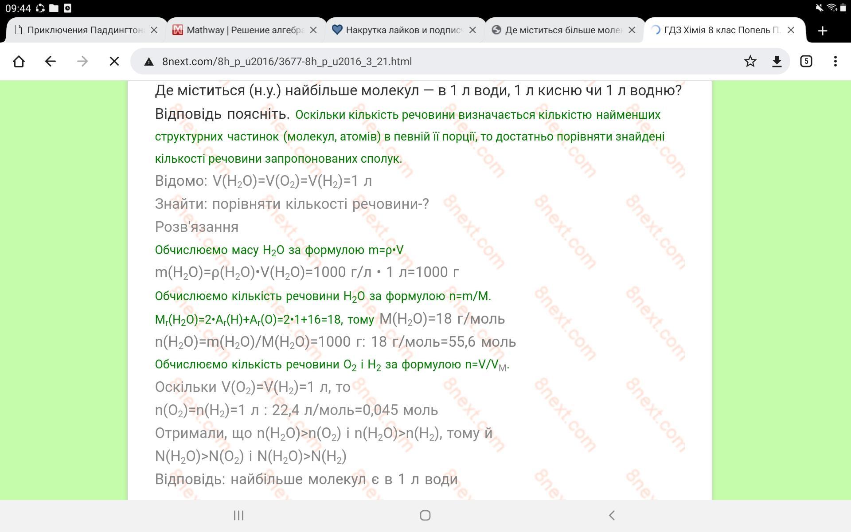Screen dimensions: 851x532
Task: Switch to the Накрутка лайков и подписчиков tab
Action: (402, 30)
